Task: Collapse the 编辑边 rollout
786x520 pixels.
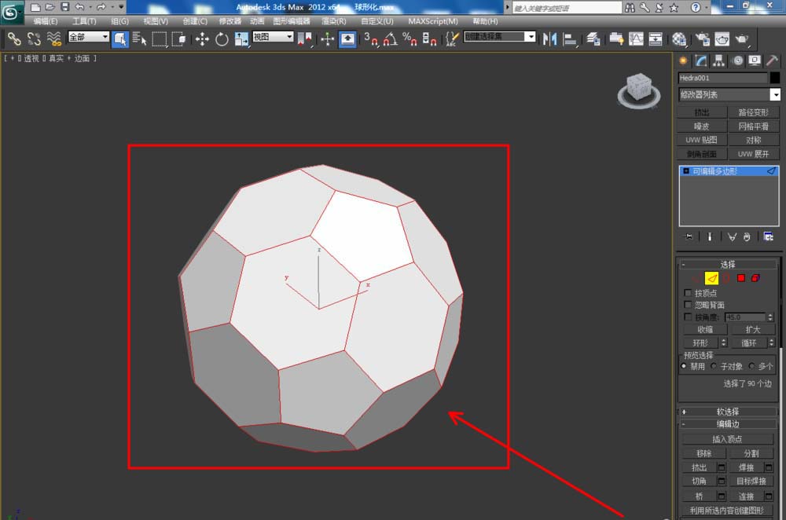Action: pyautogui.click(x=683, y=424)
